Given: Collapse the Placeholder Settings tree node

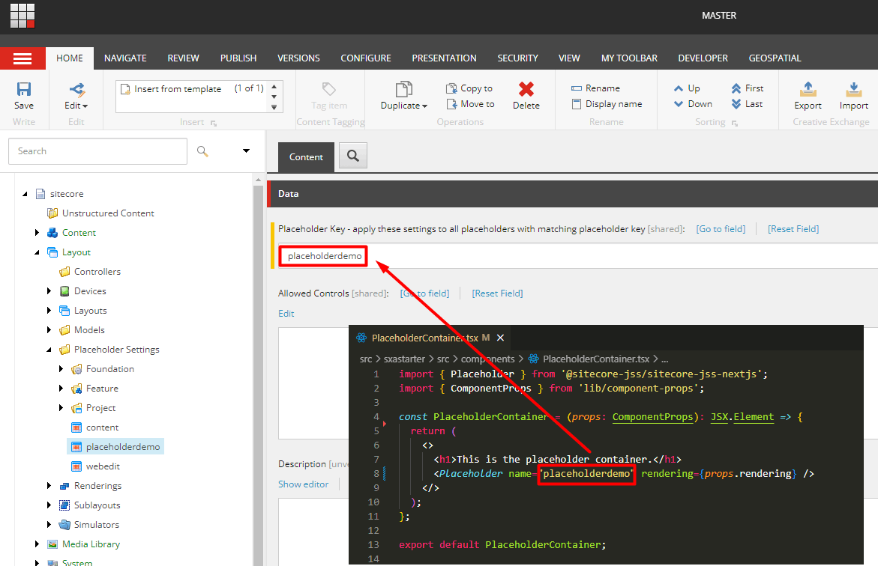Looking at the screenshot, I should (49, 350).
